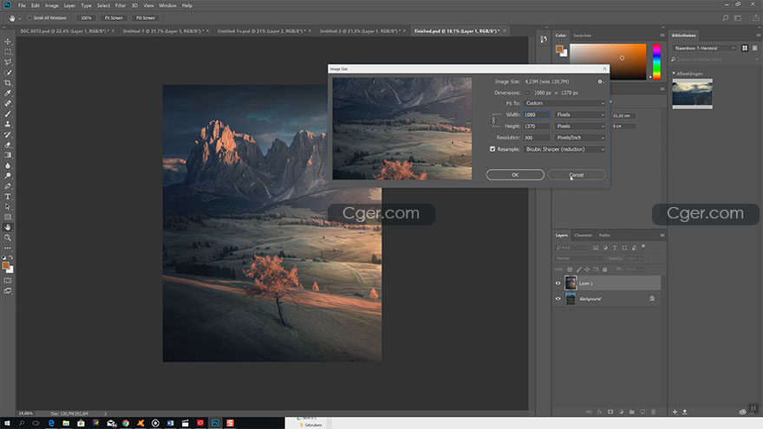Select the Move tool
Viewport: 763px width, 429px height.
click(8, 42)
